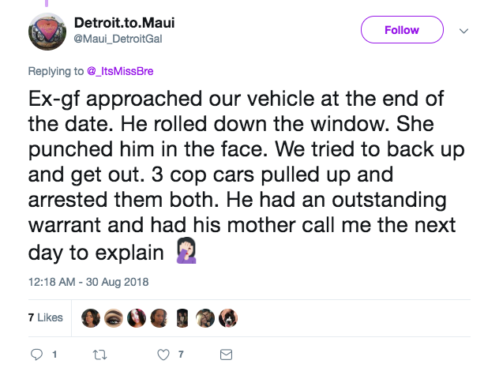Open the sixth liker's avatar

pos(204,317)
